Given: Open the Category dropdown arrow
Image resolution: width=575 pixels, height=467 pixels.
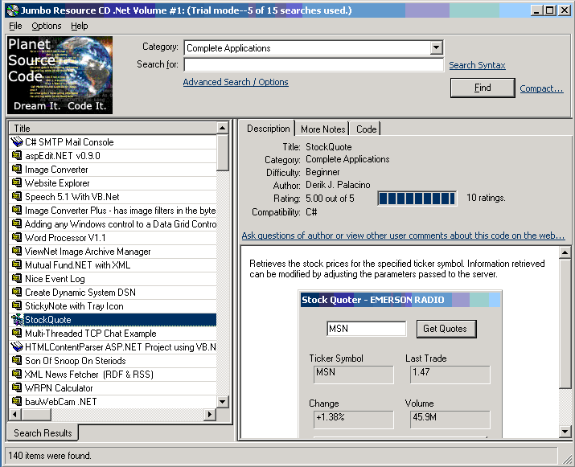Looking at the screenshot, I should click(436, 47).
